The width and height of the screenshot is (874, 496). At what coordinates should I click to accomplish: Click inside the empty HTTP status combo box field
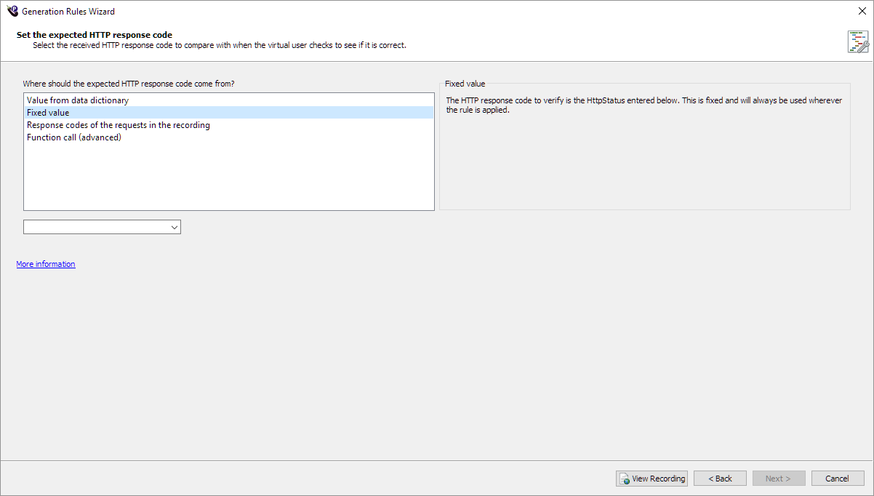tap(95, 228)
